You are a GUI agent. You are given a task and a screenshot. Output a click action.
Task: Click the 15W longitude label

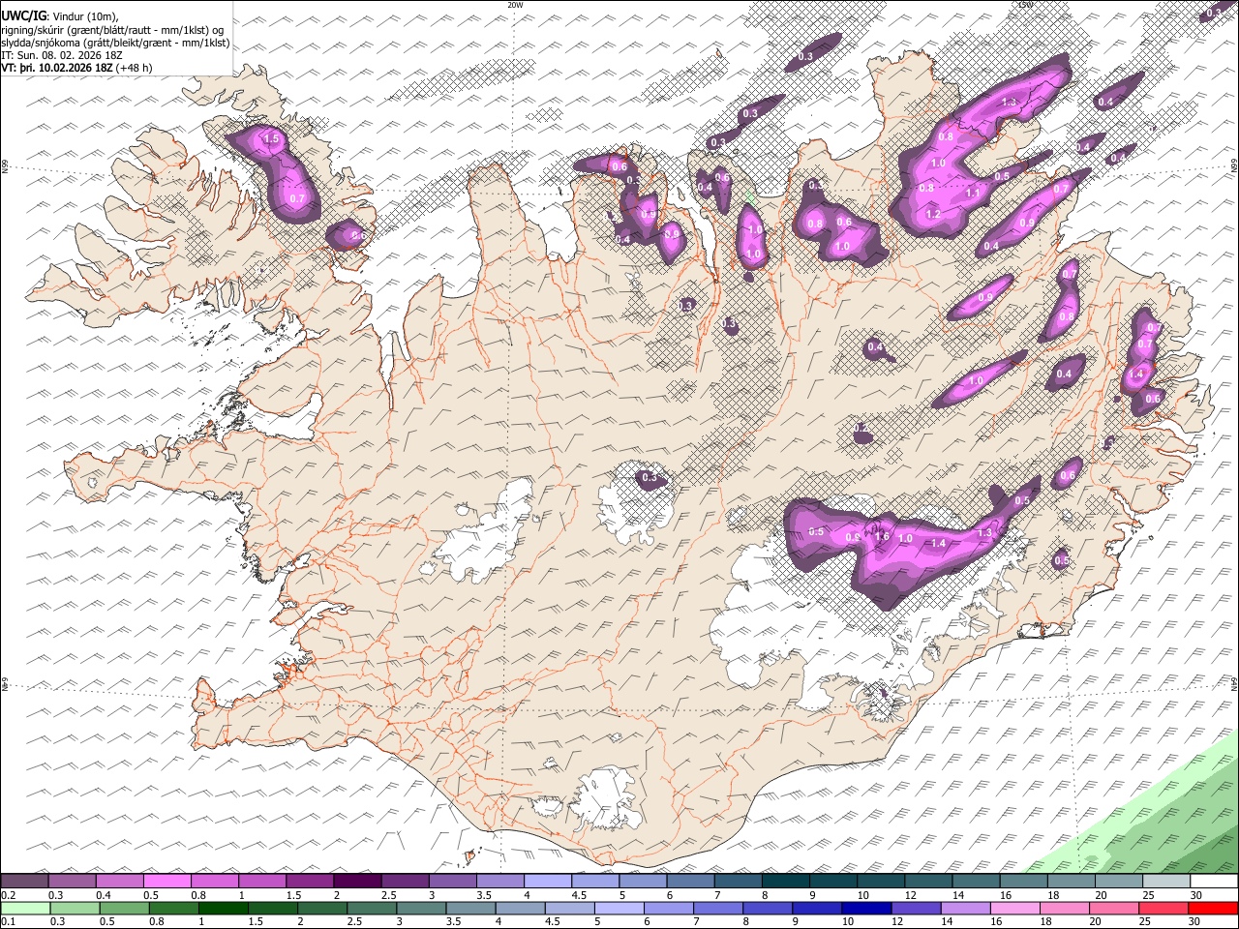(1025, 5)
